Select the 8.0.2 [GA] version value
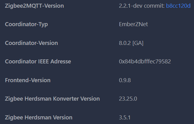Screen dimensions: 194x124 [131, 43]
